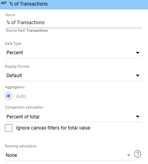Viewport: 148px width, 164px height.
Task: Click the Aggregation section label
Action: click(x=15, y=87)
